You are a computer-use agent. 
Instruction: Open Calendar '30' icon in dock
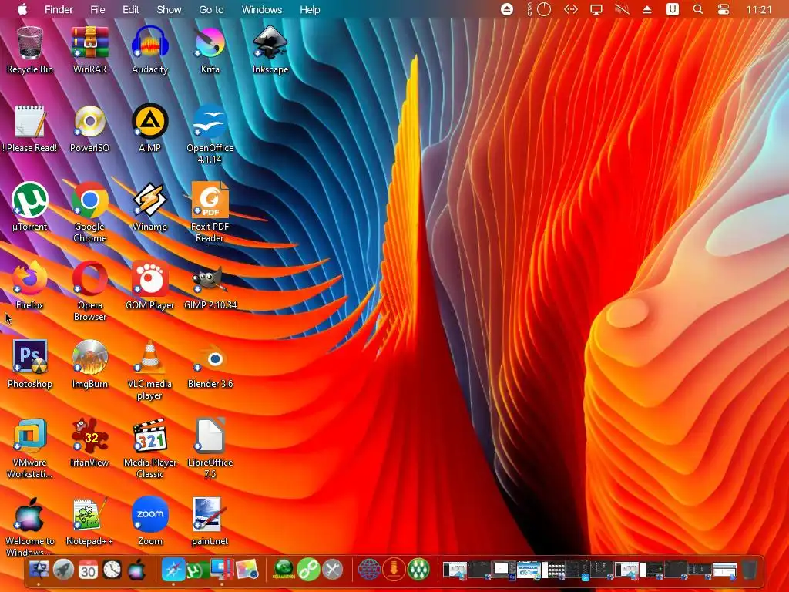88,570
